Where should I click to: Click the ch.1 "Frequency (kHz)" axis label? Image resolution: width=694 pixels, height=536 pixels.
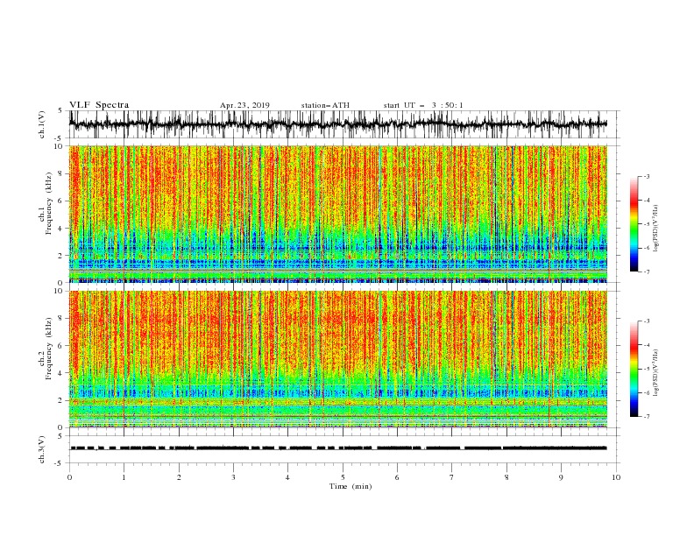(48, 204)
